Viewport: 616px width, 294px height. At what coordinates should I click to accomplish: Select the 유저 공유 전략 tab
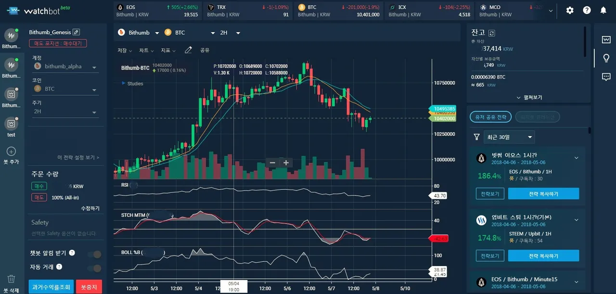(x=491, y=117)
